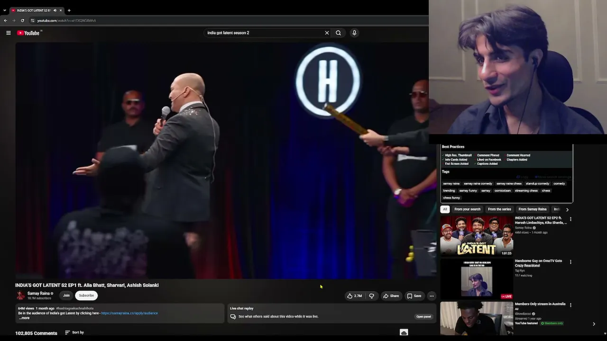The height and width of the screenshot is (341, 607).
Task: Click the 'samay raina chess' tag
Action: pos(509,184)
